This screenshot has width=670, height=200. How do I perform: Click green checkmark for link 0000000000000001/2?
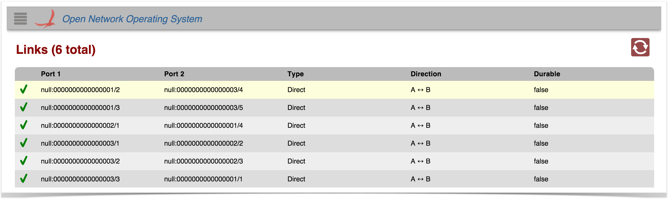pyautogui.click(x=24, y=90)
